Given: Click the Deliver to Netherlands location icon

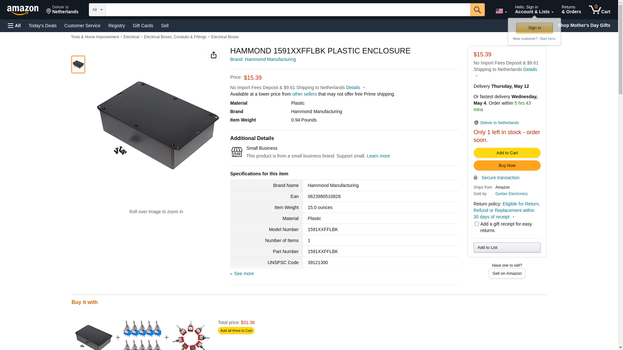Looking at the screenshot, I should pos(476,123).
